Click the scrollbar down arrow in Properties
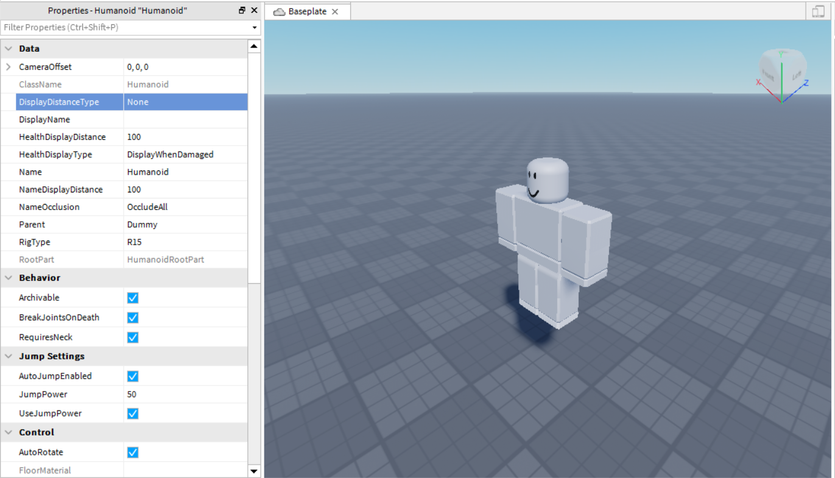 (254, 471)
